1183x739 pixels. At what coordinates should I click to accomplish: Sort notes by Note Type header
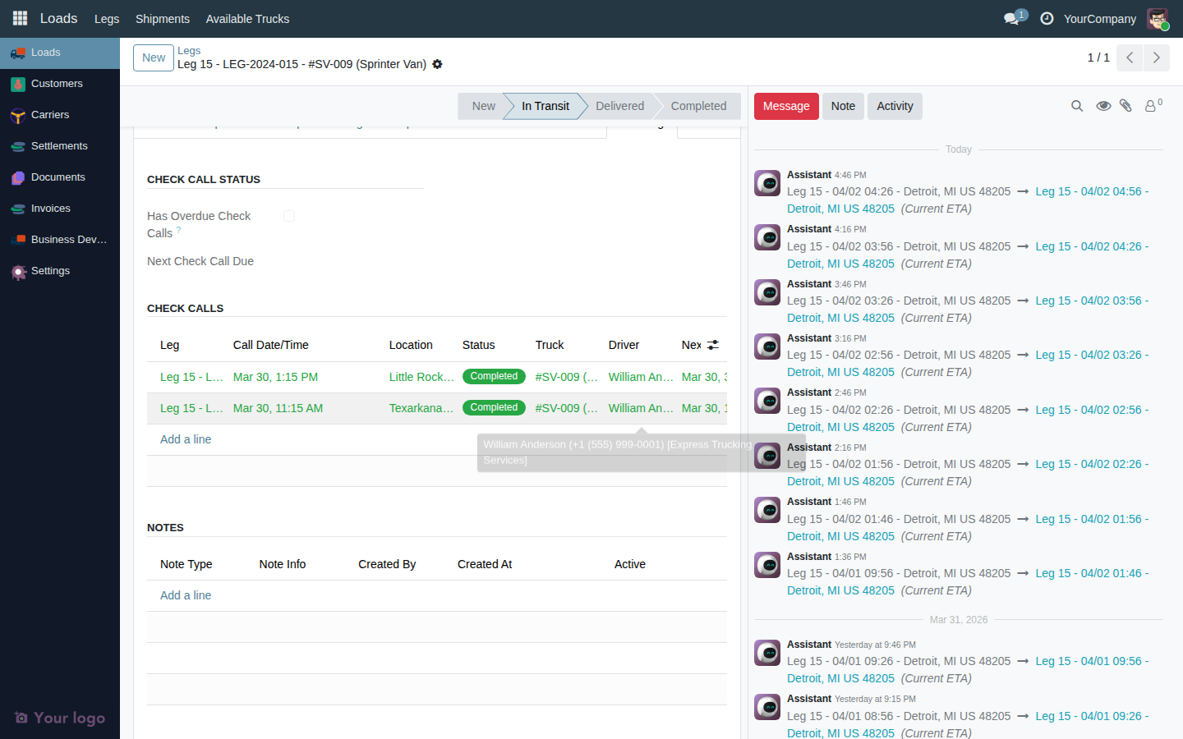pyautogui.click(x=186, y=564)
